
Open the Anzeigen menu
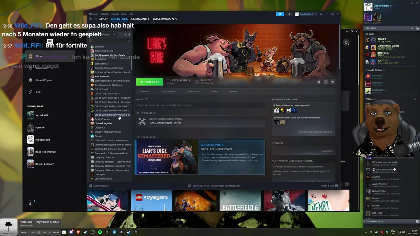105,14
